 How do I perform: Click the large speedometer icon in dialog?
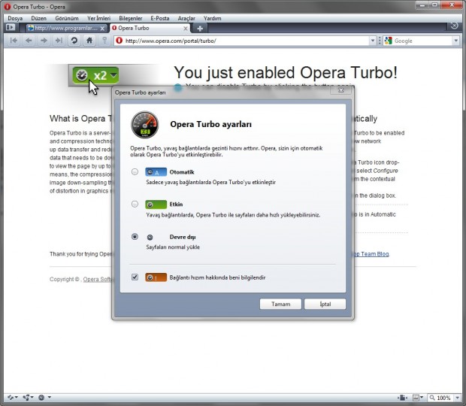(x=145, y=125)
